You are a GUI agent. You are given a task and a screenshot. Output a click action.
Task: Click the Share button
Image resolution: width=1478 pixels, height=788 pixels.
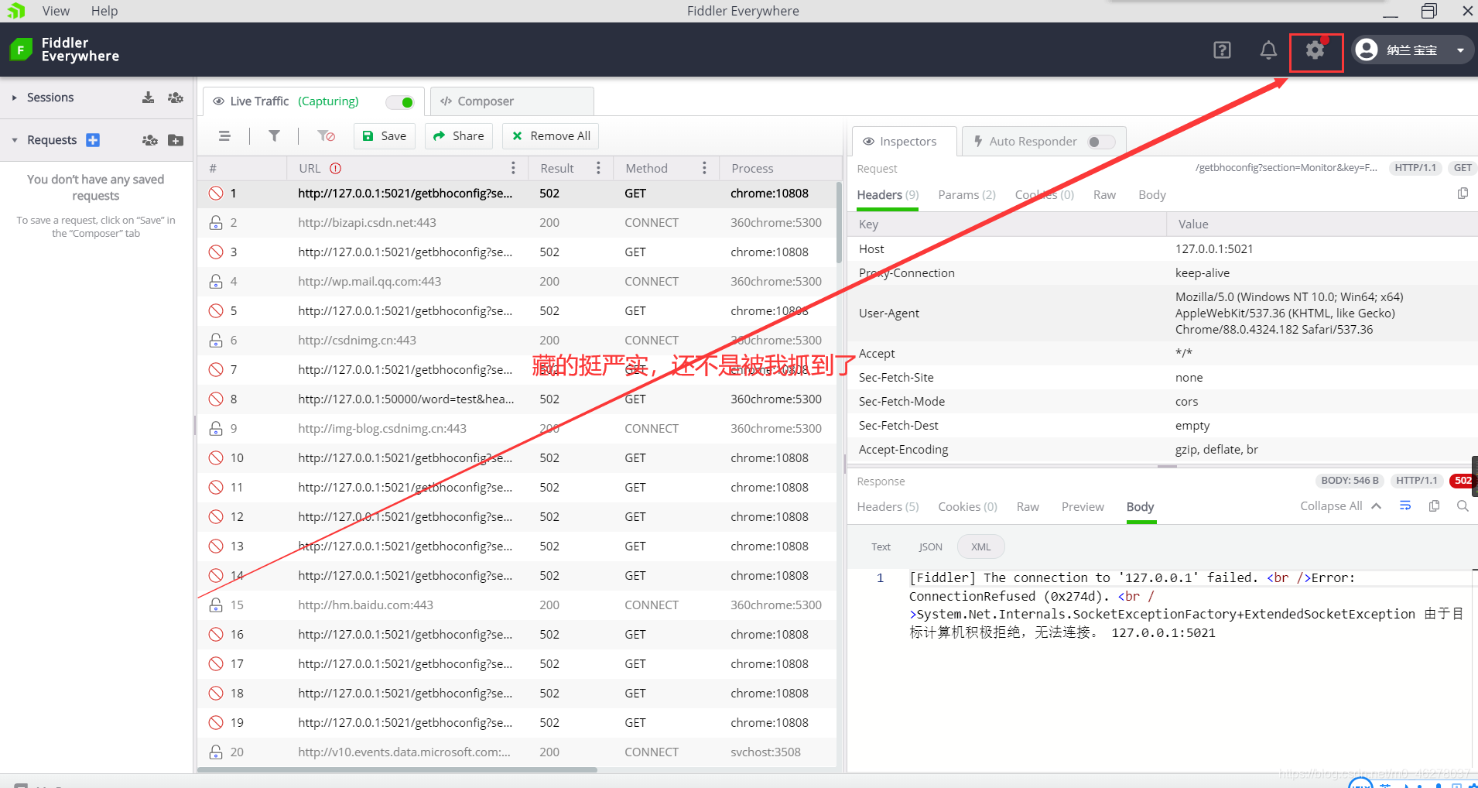tap(459, 136)
